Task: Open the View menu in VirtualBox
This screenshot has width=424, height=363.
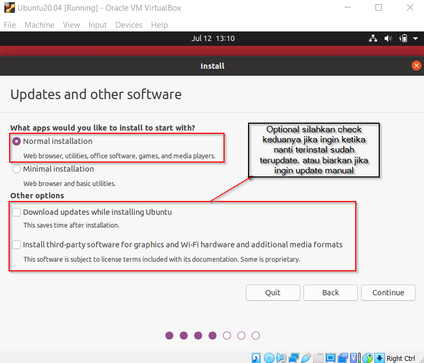Action: click(71, 25)
